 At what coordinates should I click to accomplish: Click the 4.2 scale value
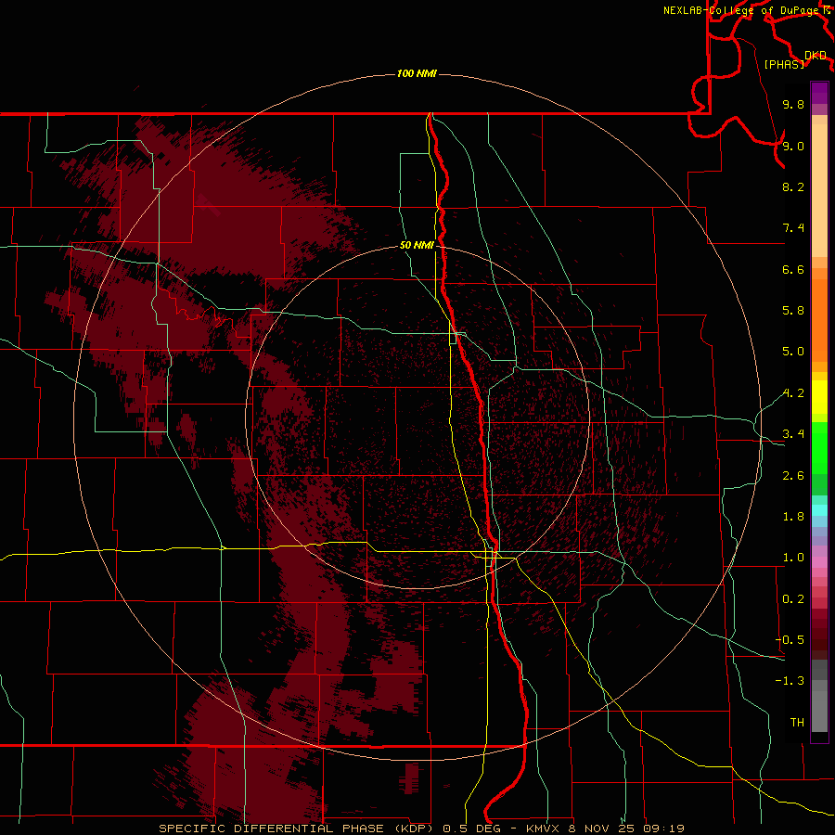[x=793, y=393]
